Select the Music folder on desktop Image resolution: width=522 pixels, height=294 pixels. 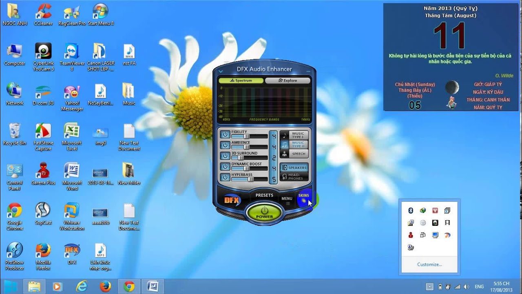129,95
